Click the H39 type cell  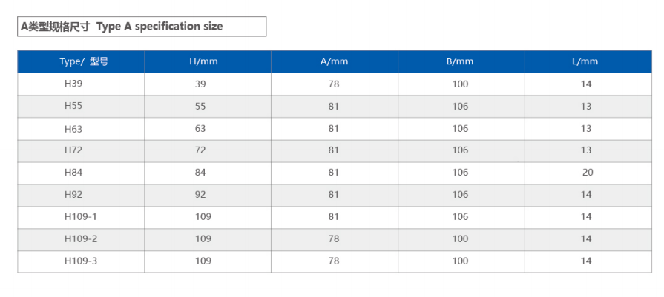click(x=73, y=84)
